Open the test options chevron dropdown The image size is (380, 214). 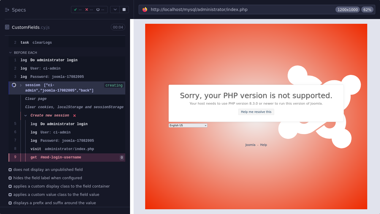pyautogui.click(x=115, y=10)
